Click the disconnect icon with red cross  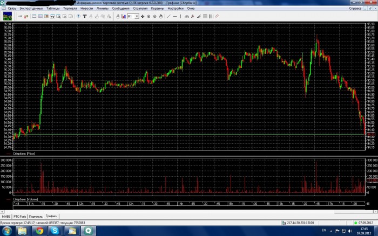(26, 16)
